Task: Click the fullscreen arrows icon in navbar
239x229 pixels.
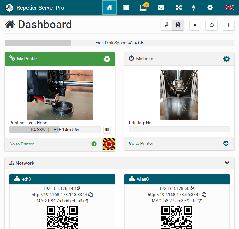Action: tap(179, 8)
